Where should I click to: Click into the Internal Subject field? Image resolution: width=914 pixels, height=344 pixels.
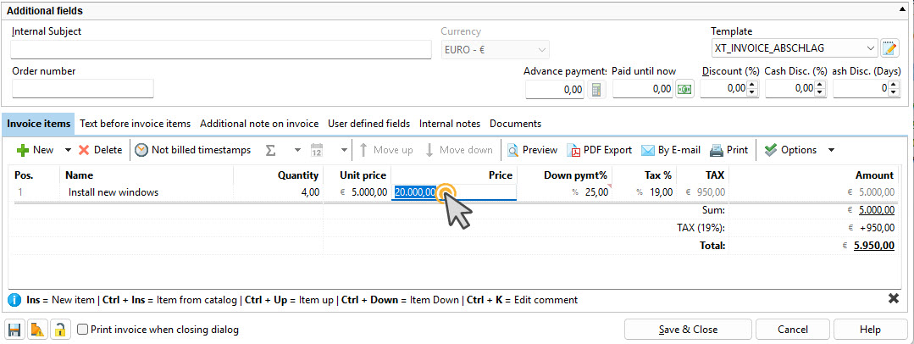[221, 49]
